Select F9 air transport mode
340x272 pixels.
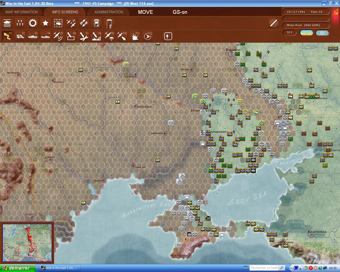(109, 36)
